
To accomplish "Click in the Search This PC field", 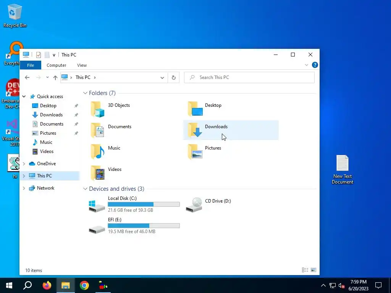I will [249, 77].
